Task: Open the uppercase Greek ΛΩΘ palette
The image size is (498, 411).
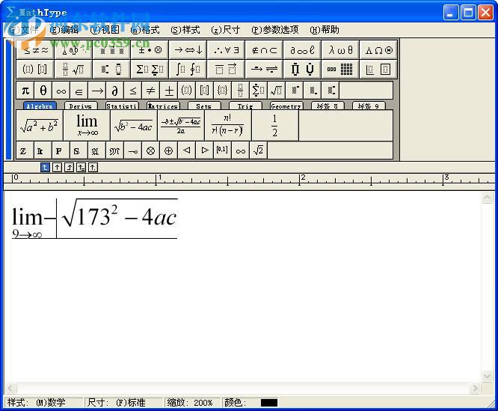Action: [378, 50]
